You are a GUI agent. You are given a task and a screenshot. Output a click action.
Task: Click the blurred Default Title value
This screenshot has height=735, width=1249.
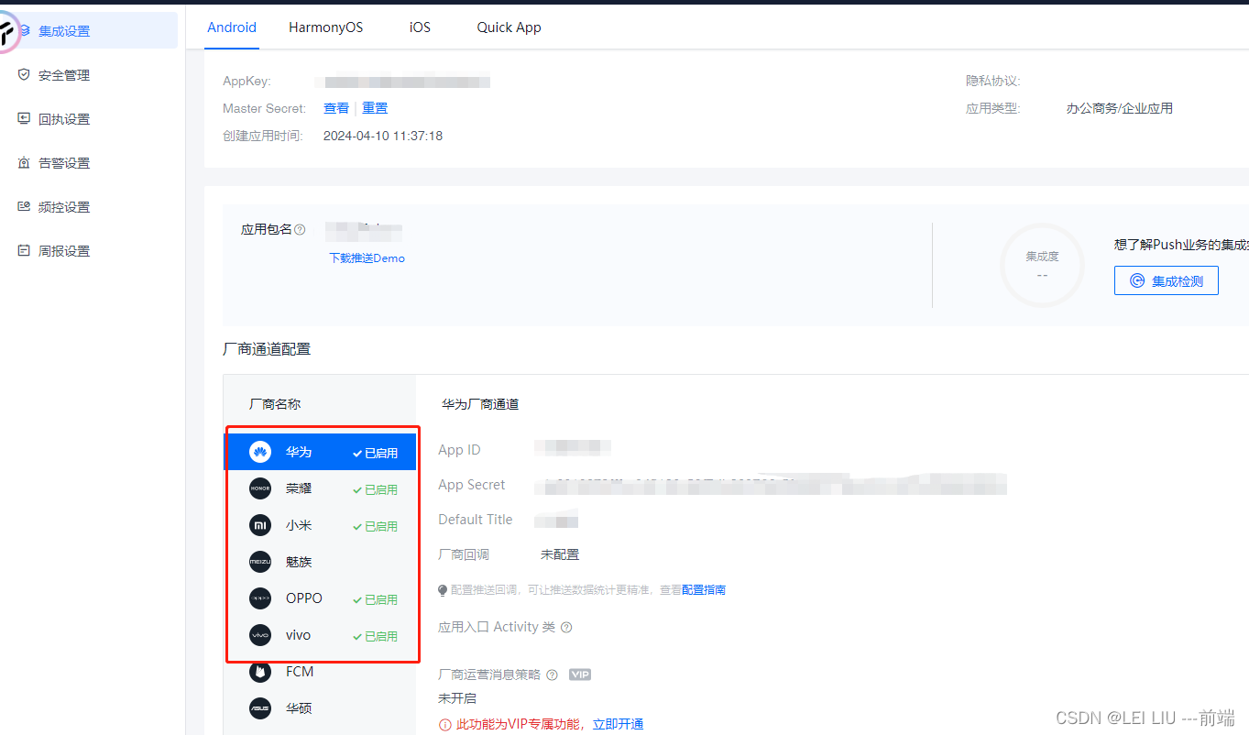[557, 521]
